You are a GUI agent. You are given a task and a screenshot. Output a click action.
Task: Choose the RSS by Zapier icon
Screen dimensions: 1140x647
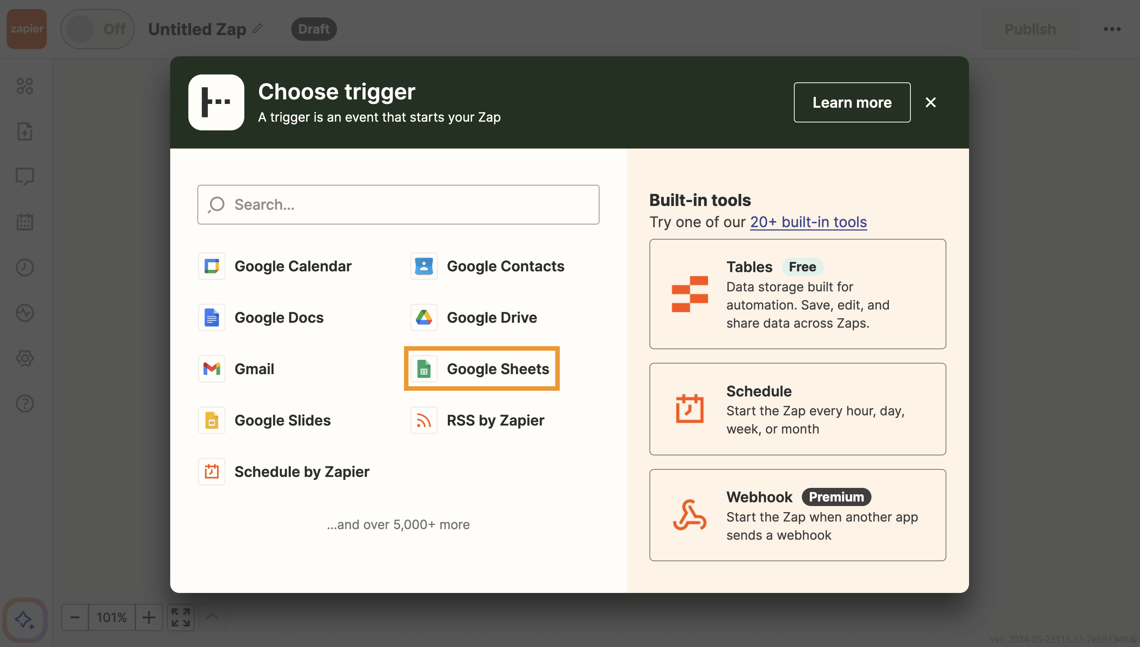(424, 420)
